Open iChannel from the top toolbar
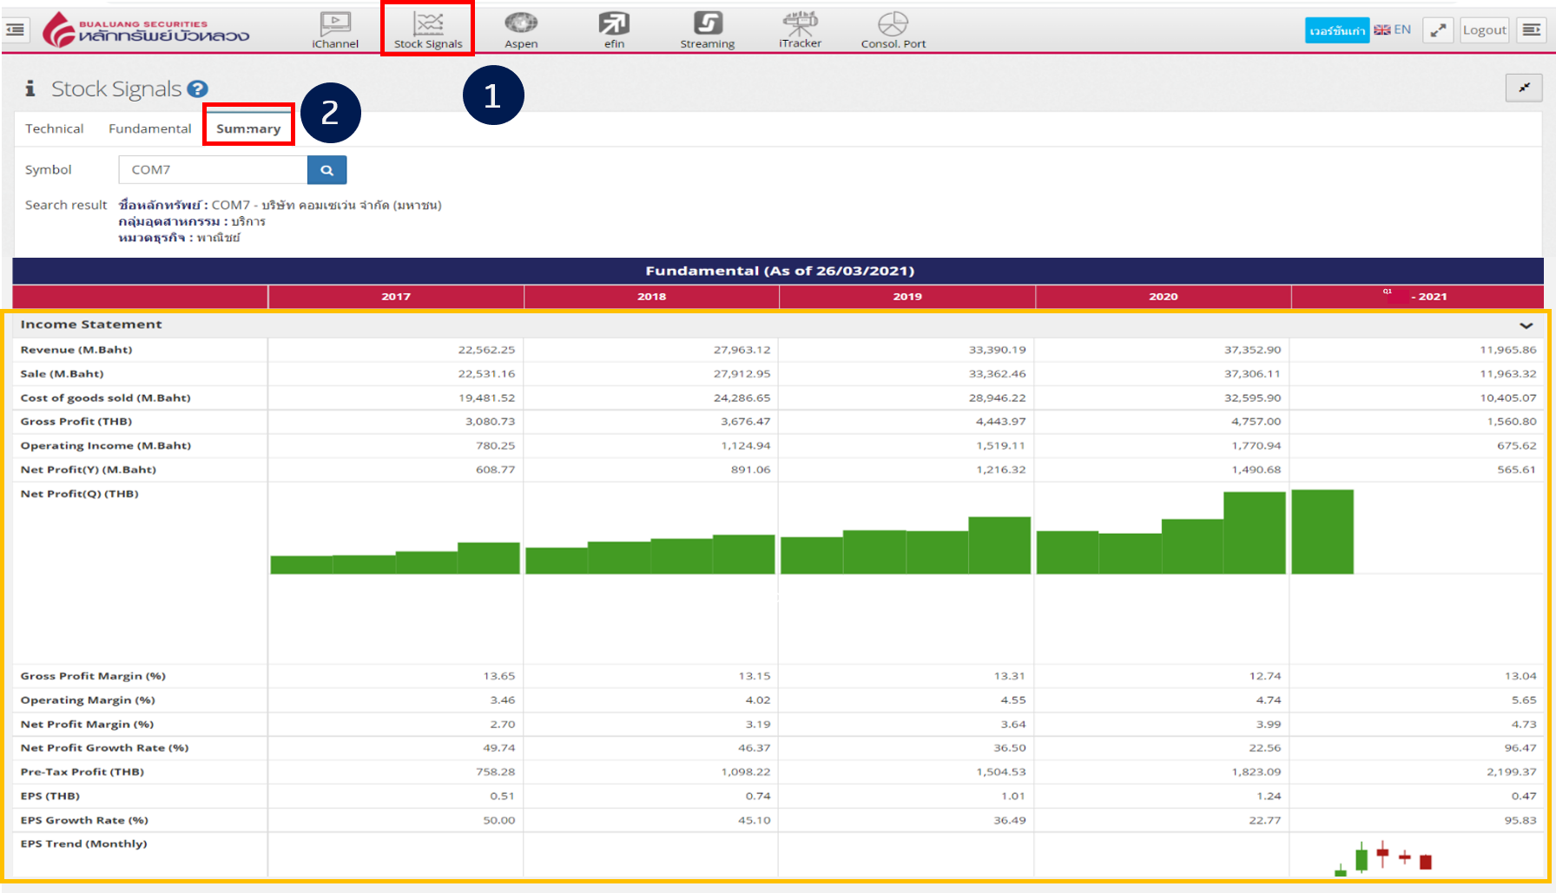The height and width of the screenshot is (893, 1556). coord(335,30)
